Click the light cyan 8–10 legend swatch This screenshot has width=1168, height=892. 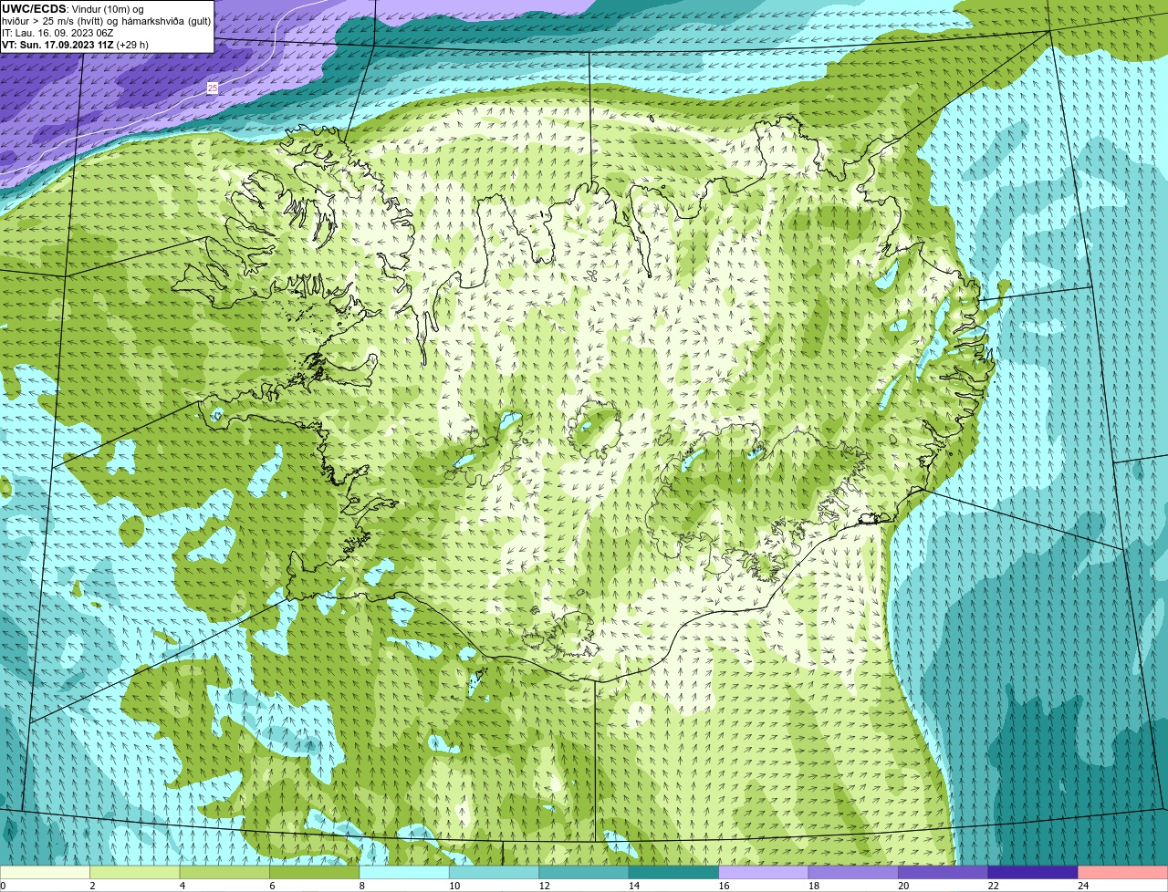click(404, 872)
